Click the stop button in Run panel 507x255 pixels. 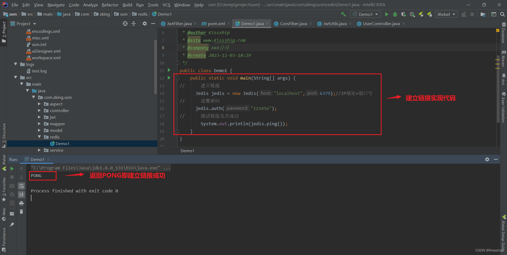pos(12,177)
